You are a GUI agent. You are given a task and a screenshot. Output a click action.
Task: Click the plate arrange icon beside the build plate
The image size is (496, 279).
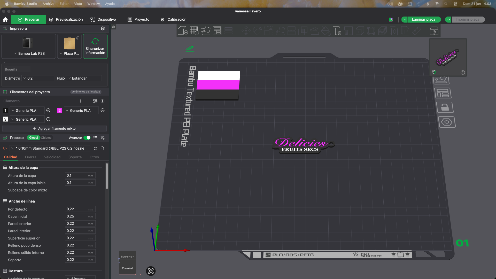[443, 93]
